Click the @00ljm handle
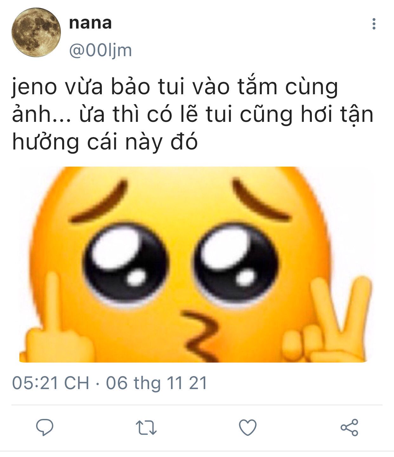The image size is (394, 457). tap(100, 50)
